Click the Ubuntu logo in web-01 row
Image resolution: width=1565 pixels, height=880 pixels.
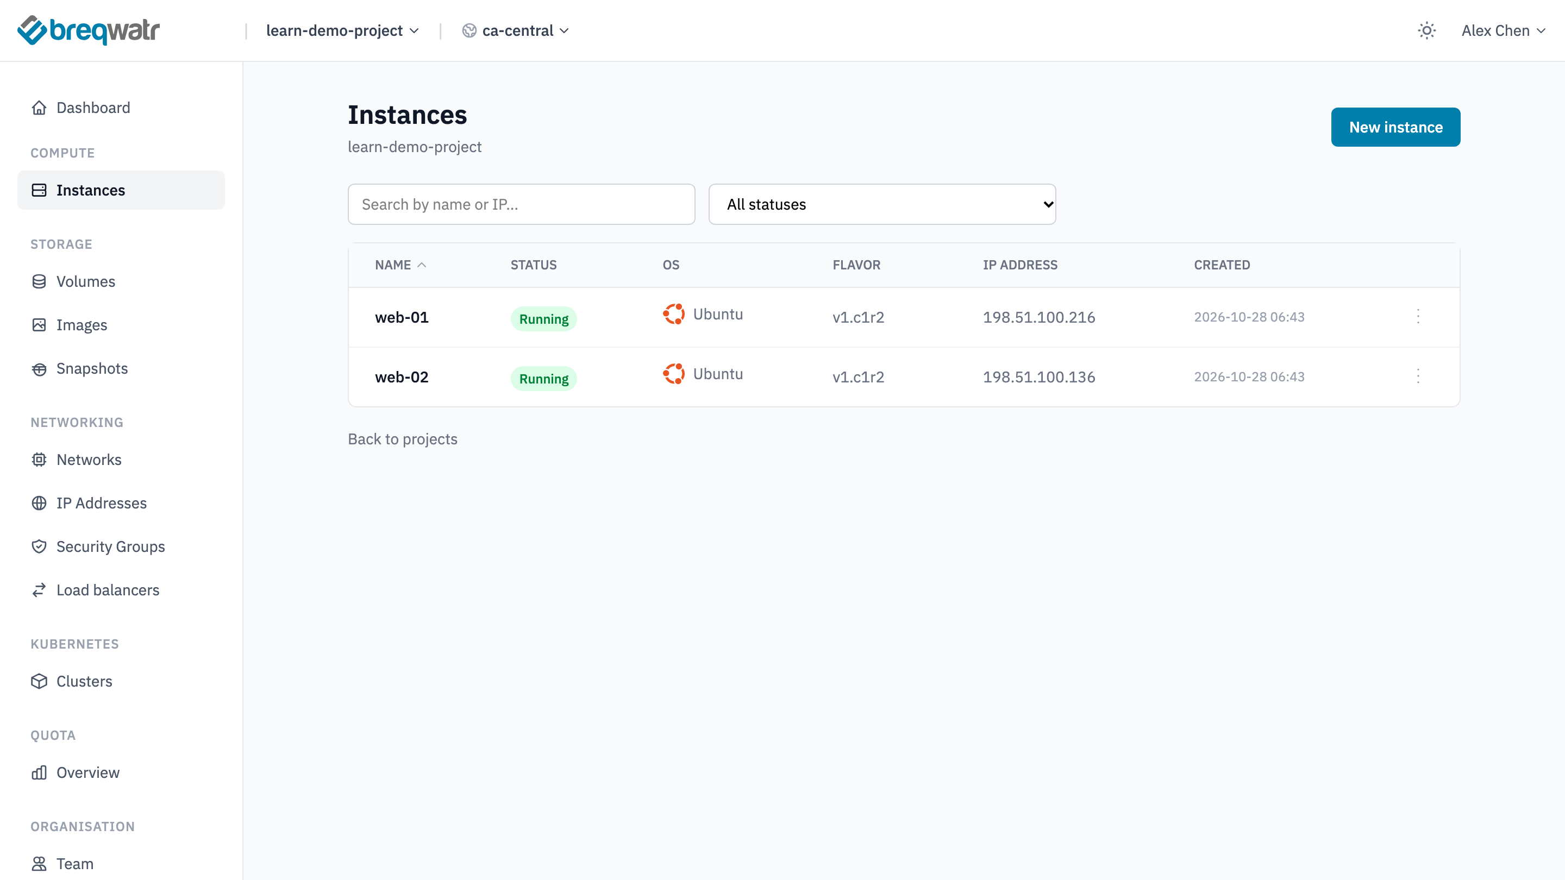click(674, 314)
